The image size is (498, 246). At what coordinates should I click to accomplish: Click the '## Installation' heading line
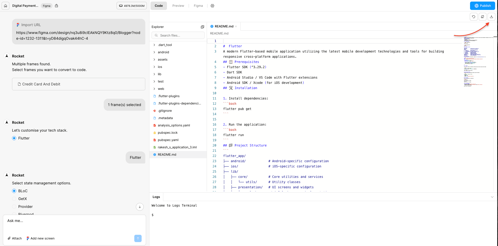240,88
